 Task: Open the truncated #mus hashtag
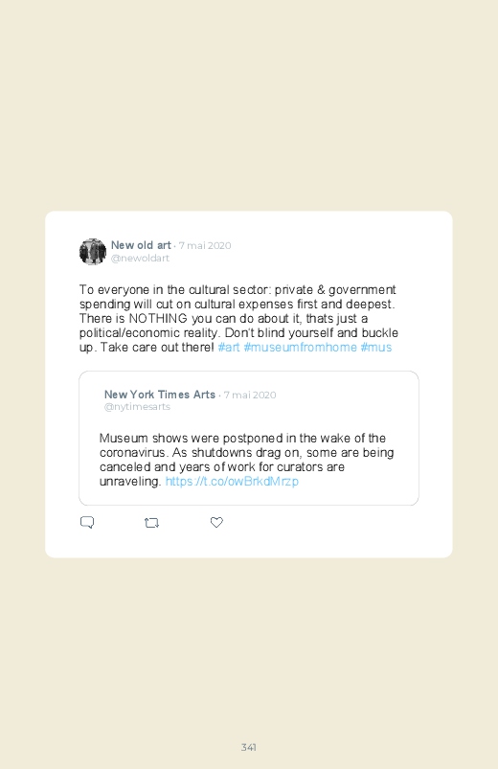[376, 348]
